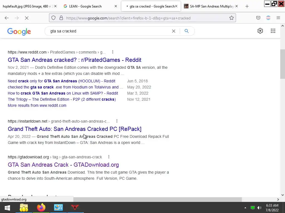
Task: Click the horizontal scrollbar thumb
Action: tap(158, 199)
